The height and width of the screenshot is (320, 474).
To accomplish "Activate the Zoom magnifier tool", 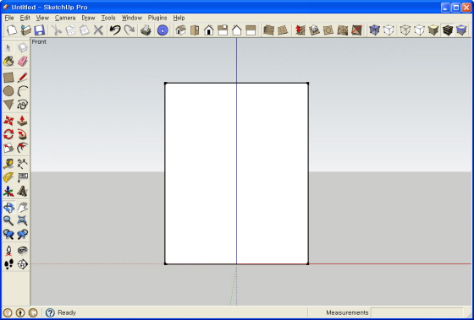I will 8,220.
